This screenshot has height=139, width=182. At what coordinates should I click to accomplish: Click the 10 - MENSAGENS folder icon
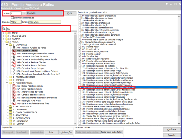coord(11,121)
